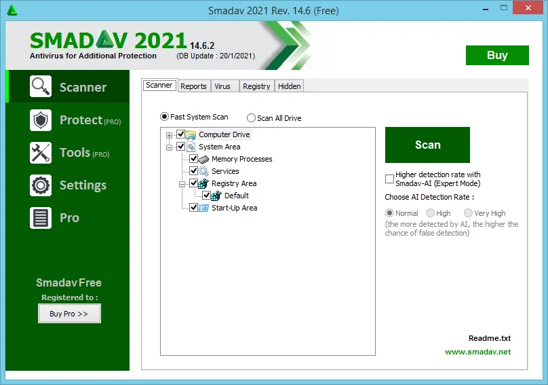Select the System Area tree label
Viewport: 548px width, 385px height.
coord(220,147)
